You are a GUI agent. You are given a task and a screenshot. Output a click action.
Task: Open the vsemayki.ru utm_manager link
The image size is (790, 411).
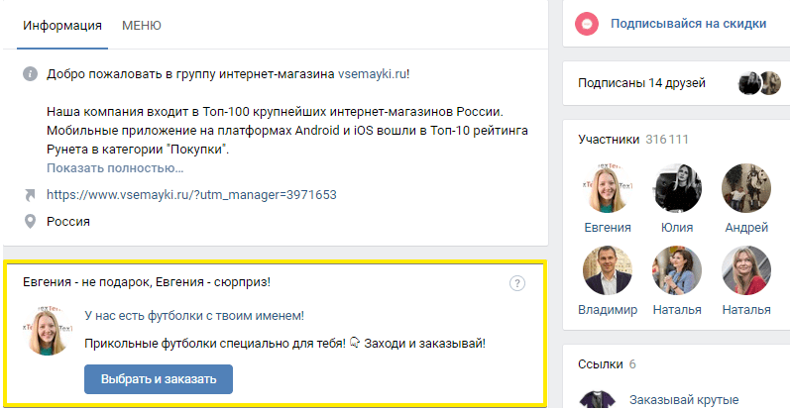point(192,195)
